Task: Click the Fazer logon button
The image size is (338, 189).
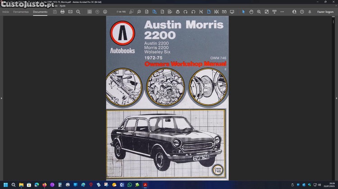Action: (325, 12)
